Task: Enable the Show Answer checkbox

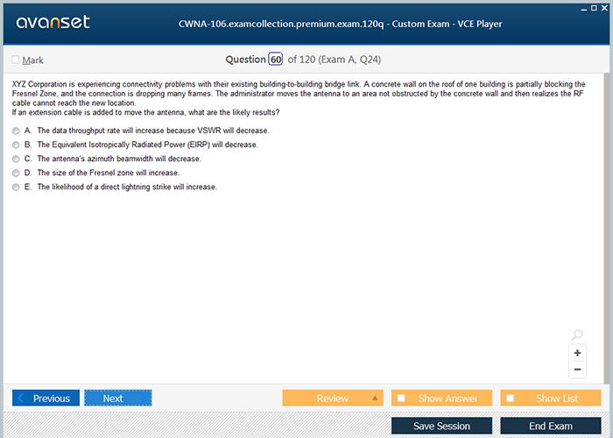Action: [x=401, y=399]
